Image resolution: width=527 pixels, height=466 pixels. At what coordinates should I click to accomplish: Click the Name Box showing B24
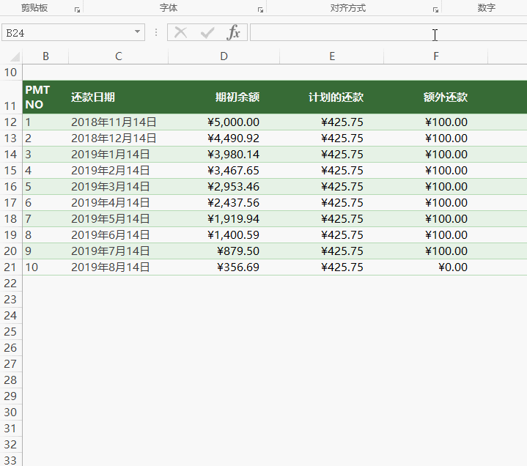click(x=67, y=32)
